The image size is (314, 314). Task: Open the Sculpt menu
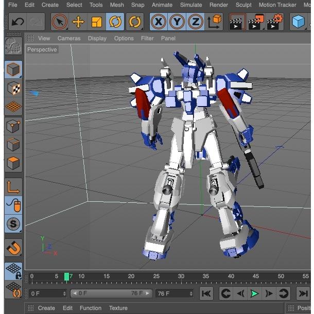point(243,5)
